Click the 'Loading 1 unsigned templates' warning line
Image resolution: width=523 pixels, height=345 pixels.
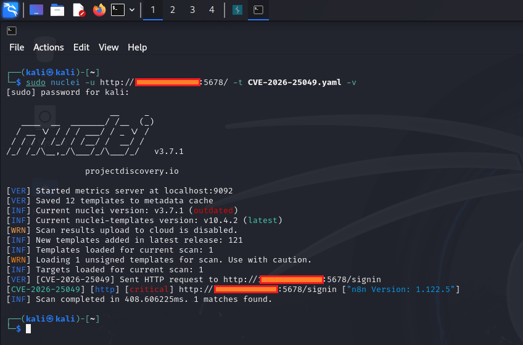pyautogui.click(x=159, y=260)
